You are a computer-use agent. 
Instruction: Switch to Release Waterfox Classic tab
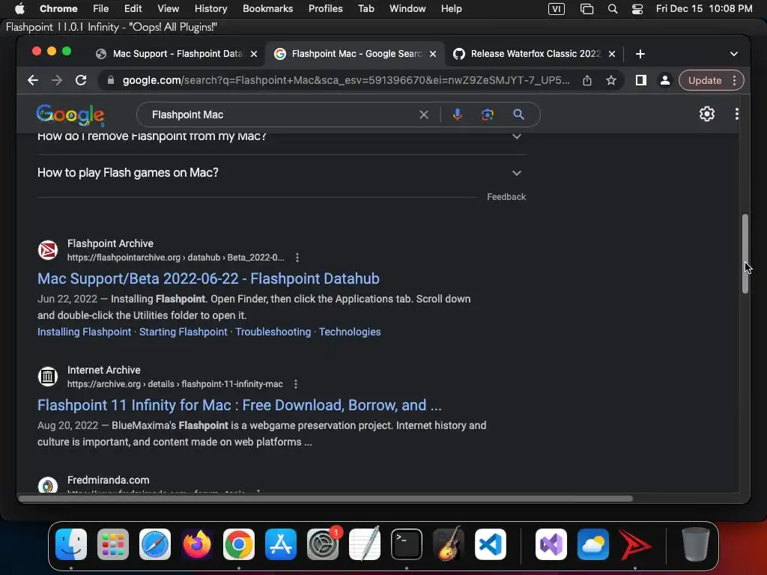pos(535,54)
